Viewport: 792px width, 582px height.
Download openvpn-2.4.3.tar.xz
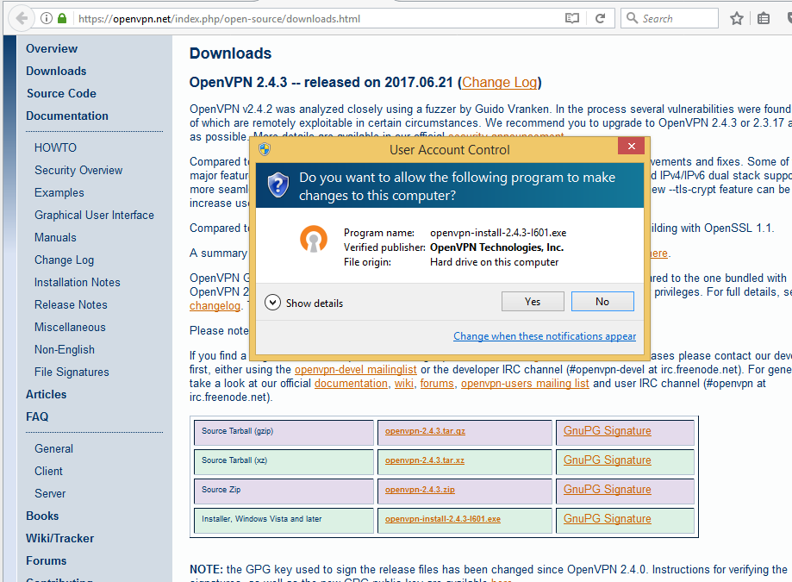coord(425,460)
